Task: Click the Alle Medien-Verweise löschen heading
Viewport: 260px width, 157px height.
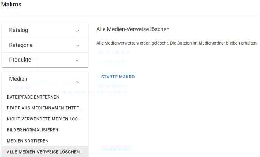Action: 133,29
